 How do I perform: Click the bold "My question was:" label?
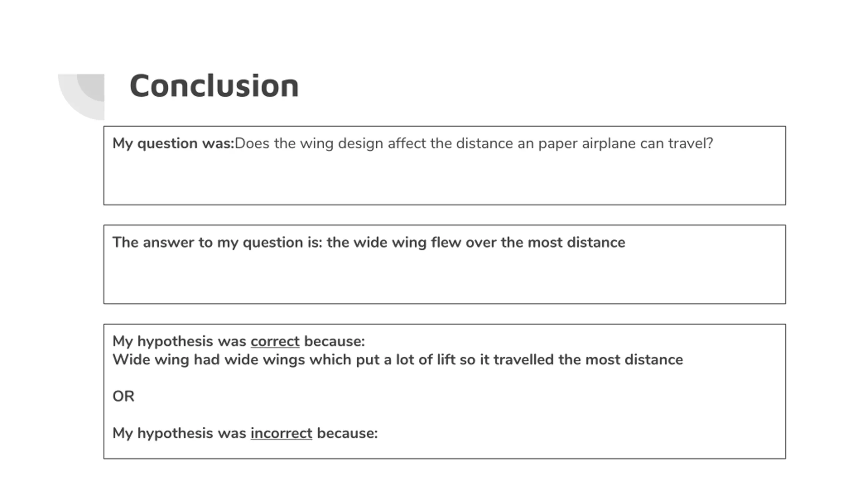point(173,143)
